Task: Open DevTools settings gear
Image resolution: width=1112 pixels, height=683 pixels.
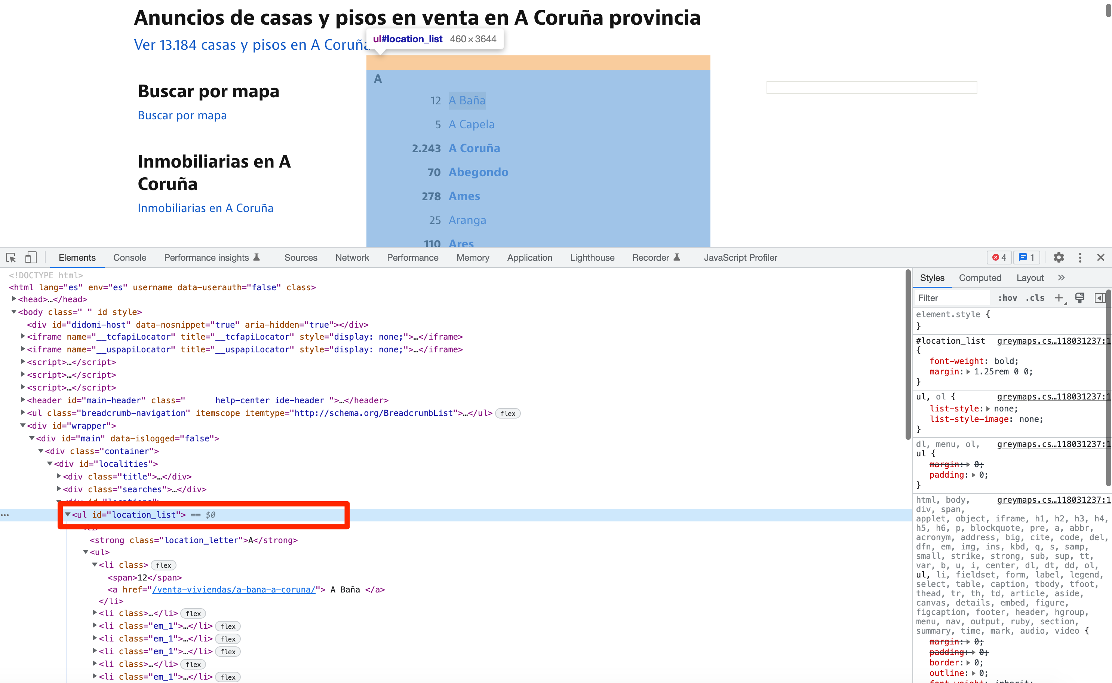Action: pos(1059,257)
